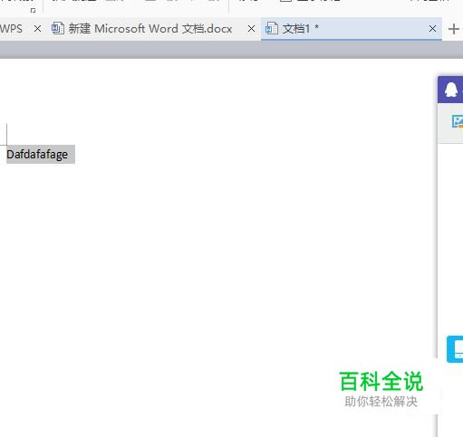Add a new document tab with plus

454,29
